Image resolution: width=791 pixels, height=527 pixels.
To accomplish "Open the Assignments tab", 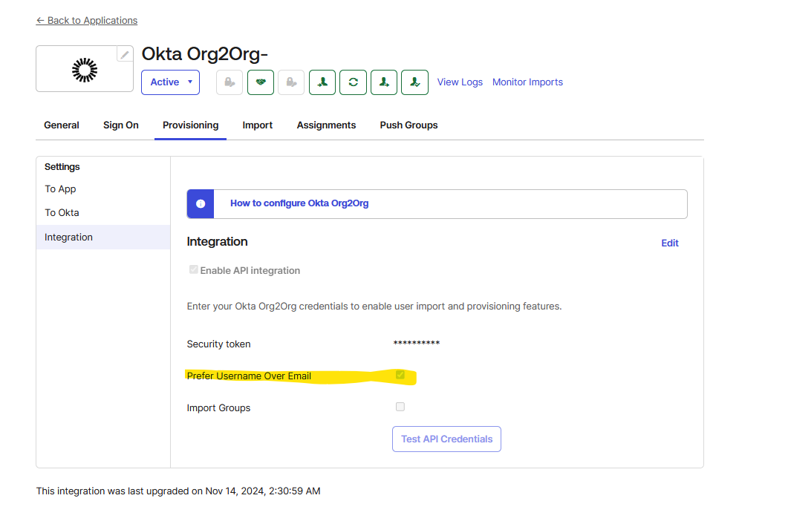I will click(x=326, y=125).
